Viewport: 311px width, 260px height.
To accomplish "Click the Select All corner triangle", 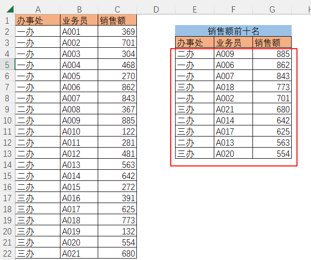I will click(10, 9).
